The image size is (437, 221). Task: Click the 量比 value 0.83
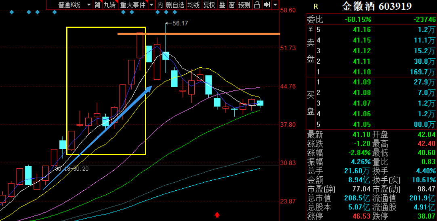(x=429, y=162)
